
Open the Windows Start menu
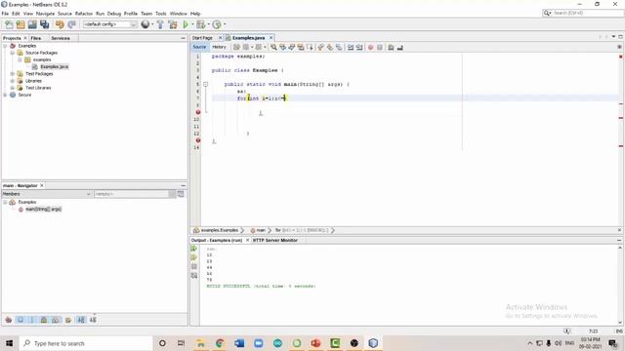(9, 343)
